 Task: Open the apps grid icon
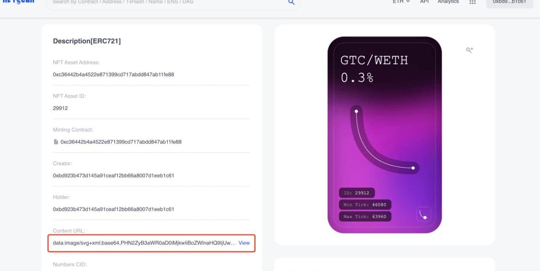[472, 3]
